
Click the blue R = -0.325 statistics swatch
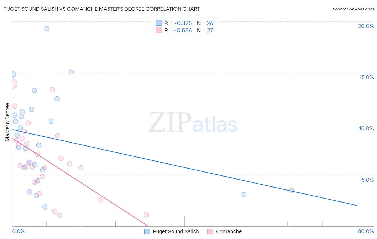click(159, 23)
